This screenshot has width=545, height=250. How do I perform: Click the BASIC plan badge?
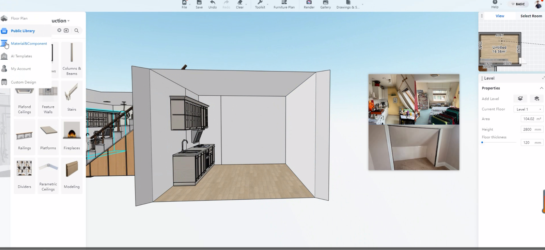(x=518, y=4)
